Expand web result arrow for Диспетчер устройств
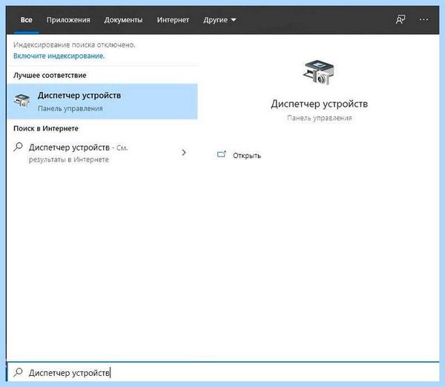Image resolution: width=445 pixels, height=387 pixels. point(184,153)
